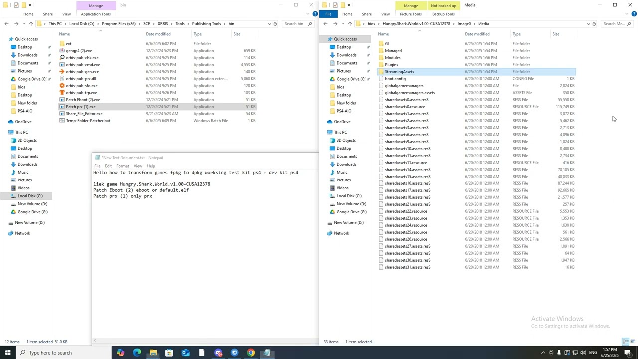Open Picture Tools tab in Media window
Screen dimensions: 638x359
411,14
